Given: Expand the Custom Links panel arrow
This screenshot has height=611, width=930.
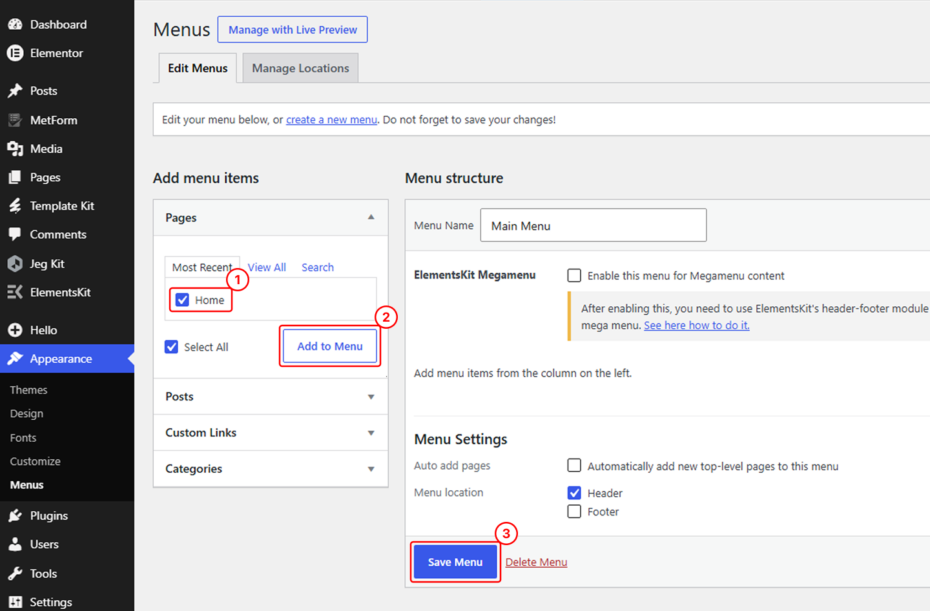Looking at the screenshot, I should (371, 433).
